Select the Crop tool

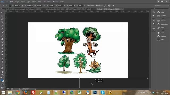(x=2, y=26)
